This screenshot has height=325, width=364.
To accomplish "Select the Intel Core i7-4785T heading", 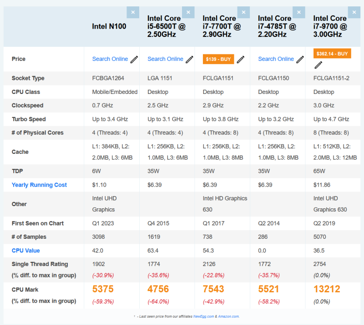I will pos(277,26).
